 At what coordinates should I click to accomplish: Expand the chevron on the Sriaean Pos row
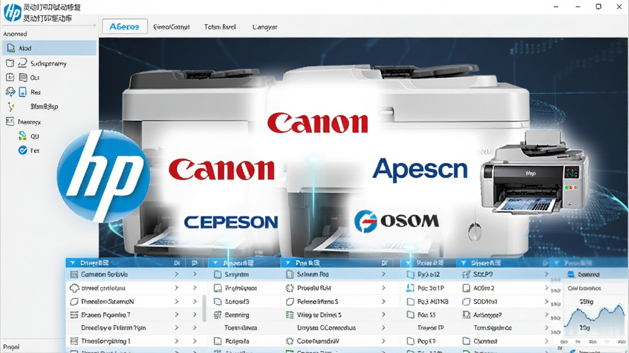point(383,274)
